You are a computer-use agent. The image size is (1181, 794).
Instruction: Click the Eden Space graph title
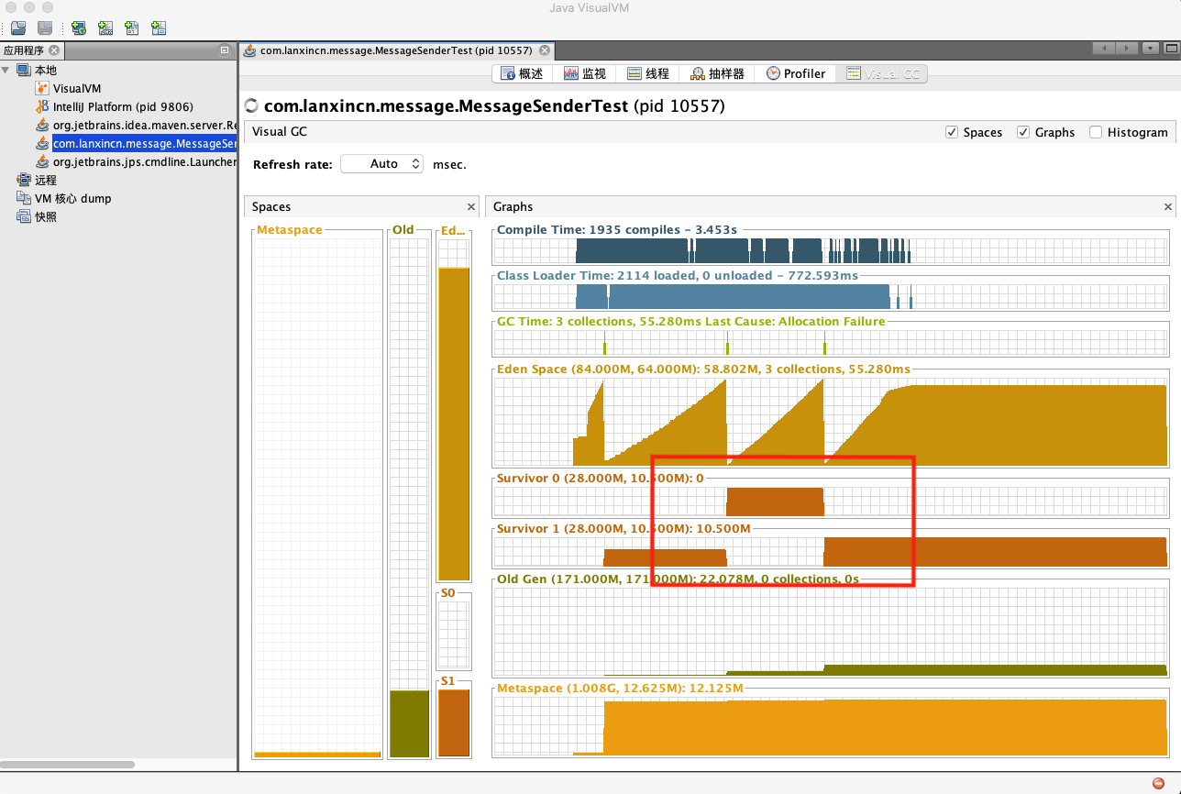703,369
